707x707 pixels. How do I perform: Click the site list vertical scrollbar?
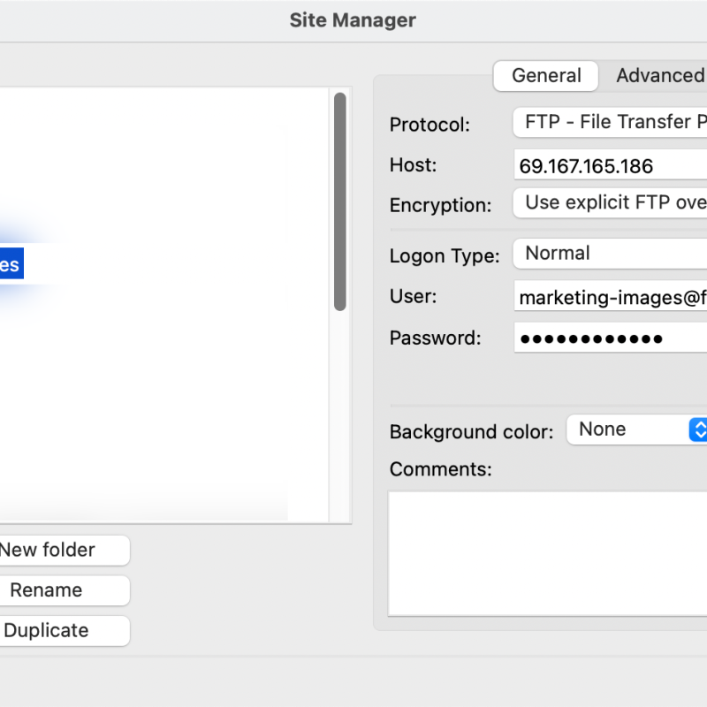point(339,201)
